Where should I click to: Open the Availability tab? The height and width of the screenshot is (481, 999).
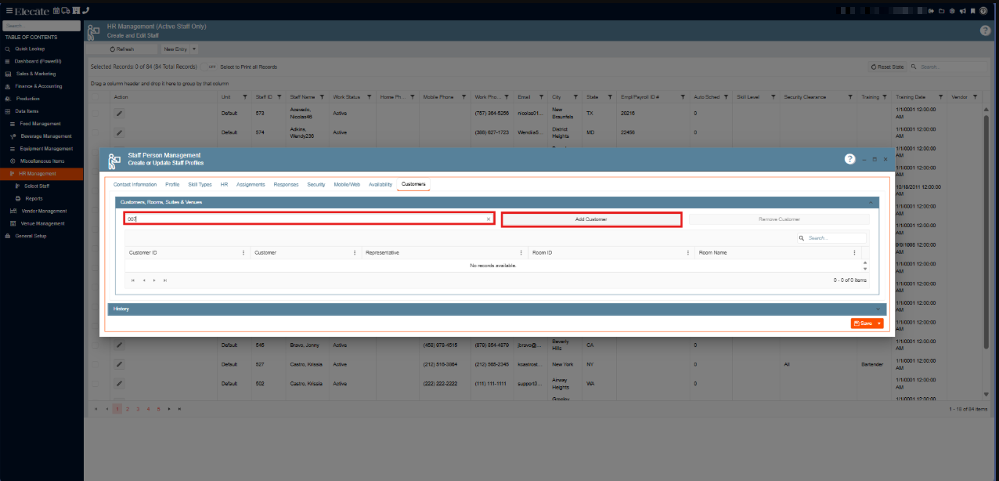[380, 185]
